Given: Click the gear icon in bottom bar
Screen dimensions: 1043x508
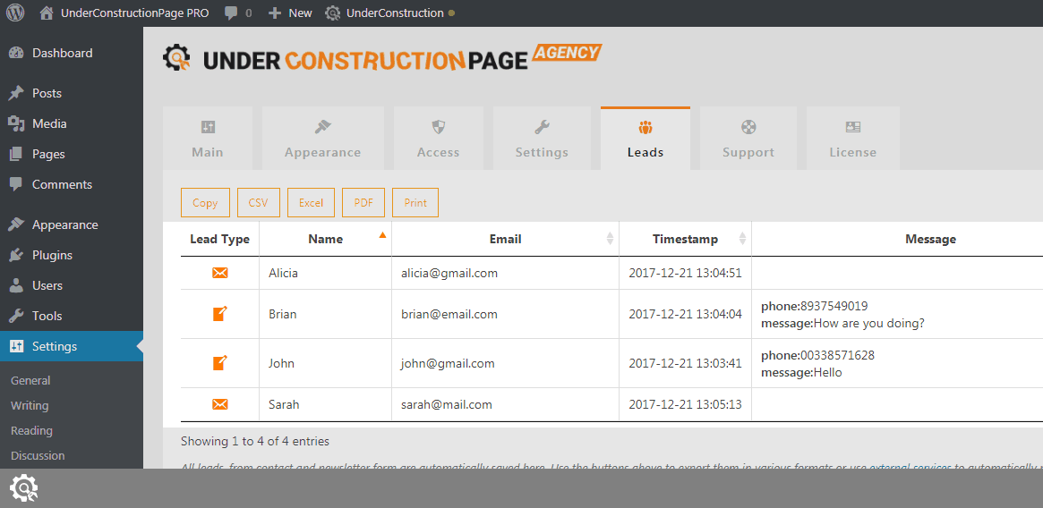Looking at the screenshot, I should click(23, 488).
